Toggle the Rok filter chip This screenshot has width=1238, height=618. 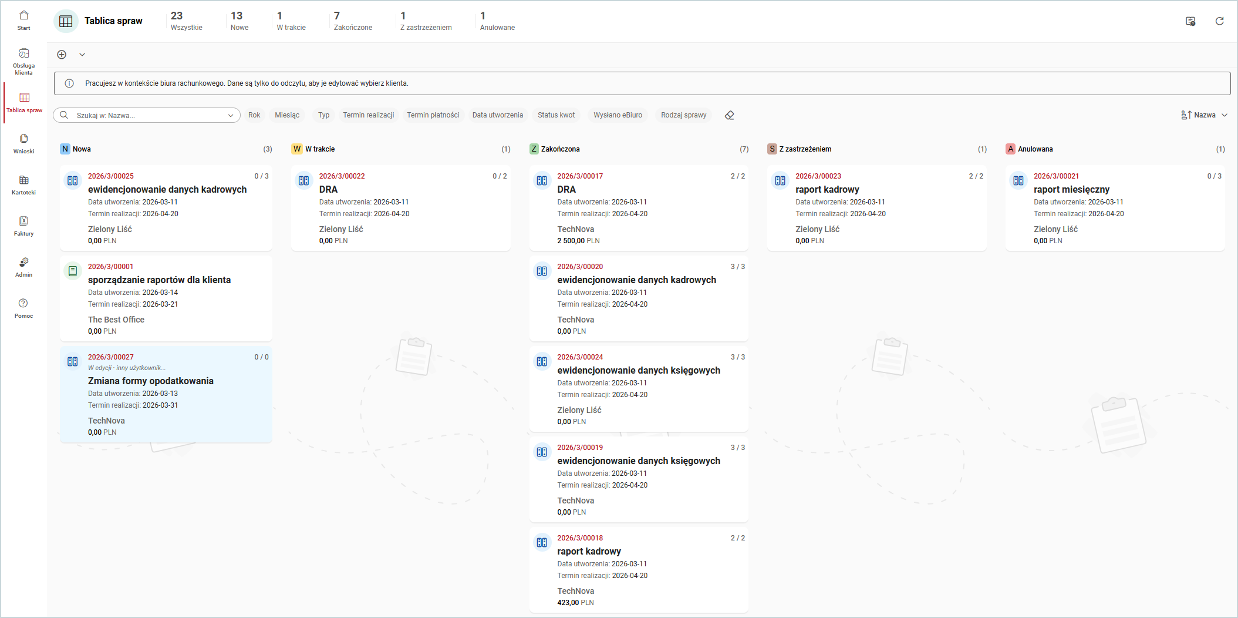click(x=254, y=115)
